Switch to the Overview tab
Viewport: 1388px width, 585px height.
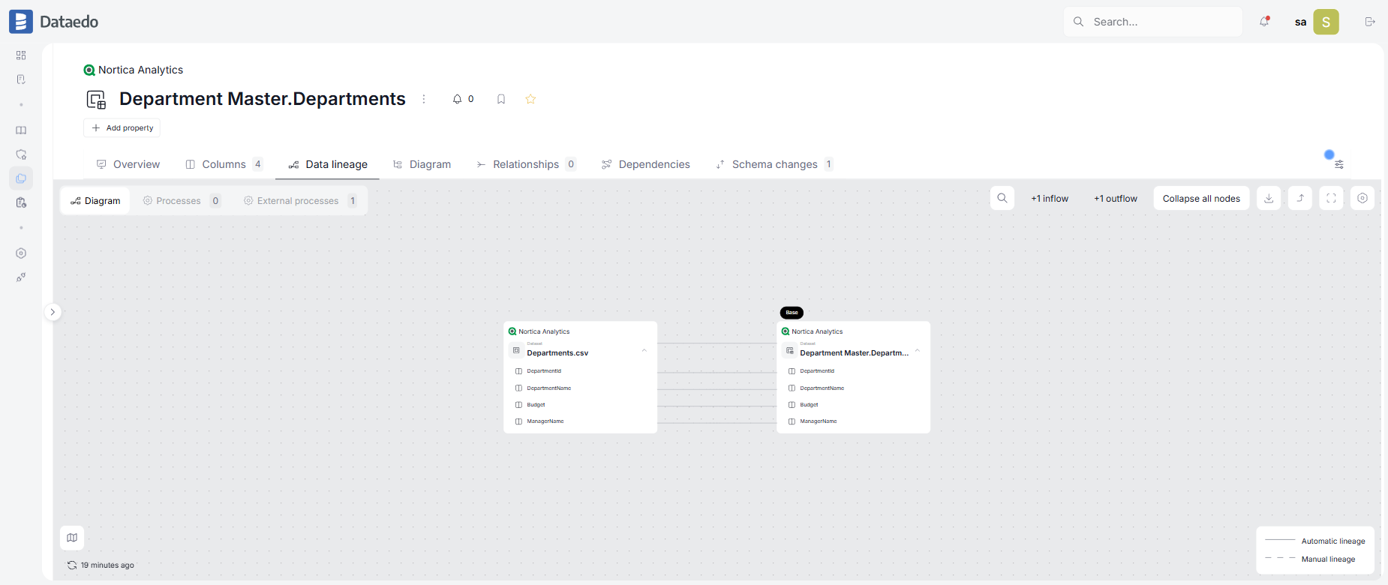128,164
